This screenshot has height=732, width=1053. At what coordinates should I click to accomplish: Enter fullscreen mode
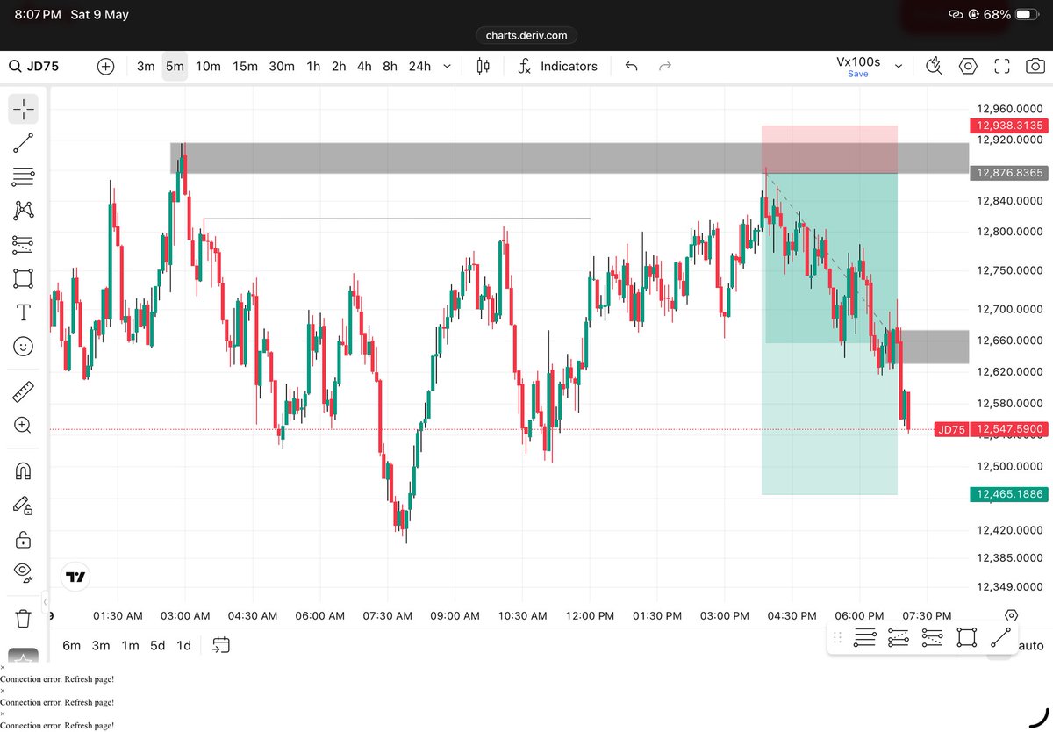point(1002,66)
